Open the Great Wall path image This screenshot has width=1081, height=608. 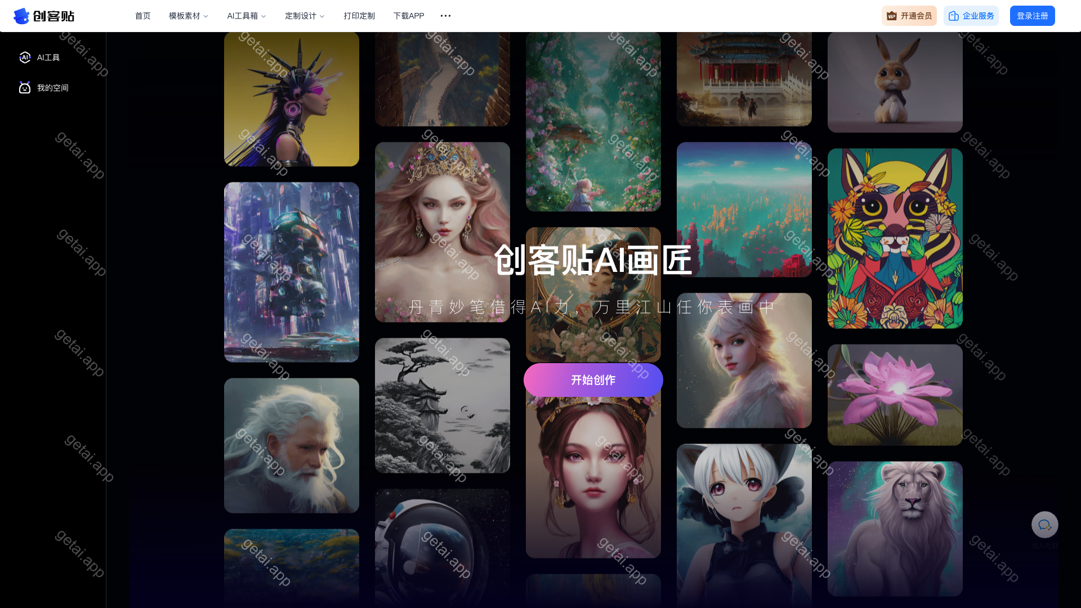tap(443, 79)
